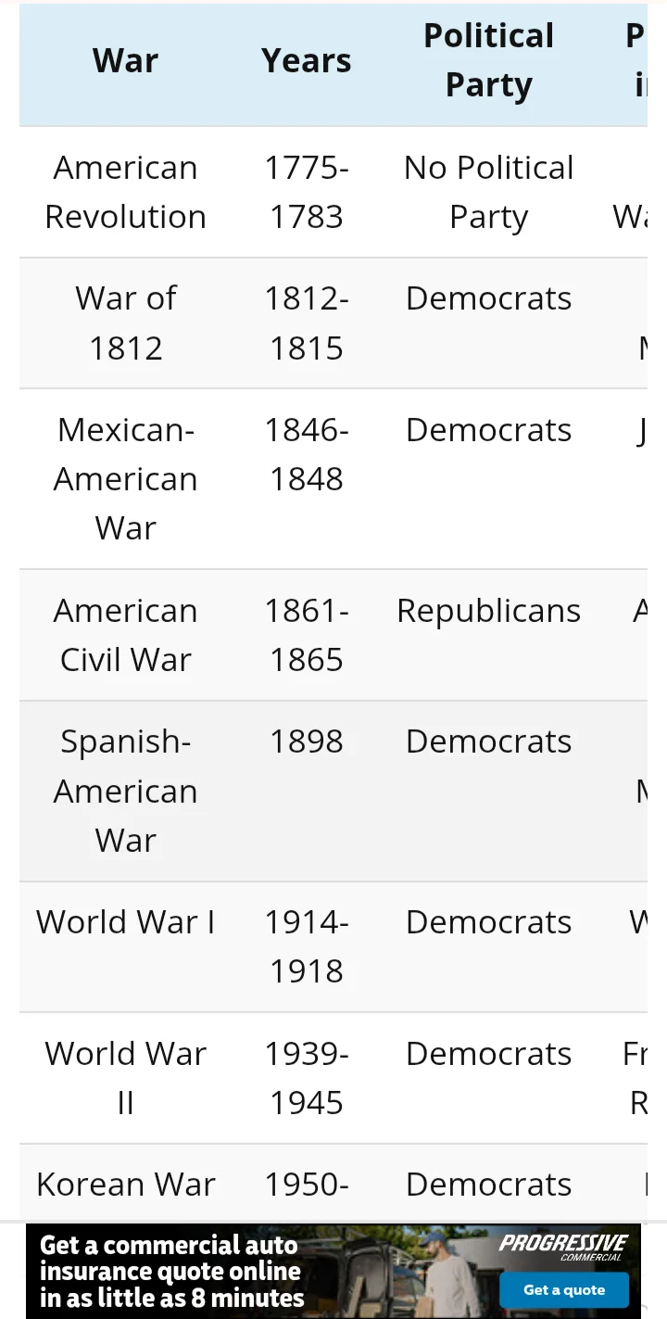
Task: Tap the "Korean War" cell
Action: point(125,1185)
